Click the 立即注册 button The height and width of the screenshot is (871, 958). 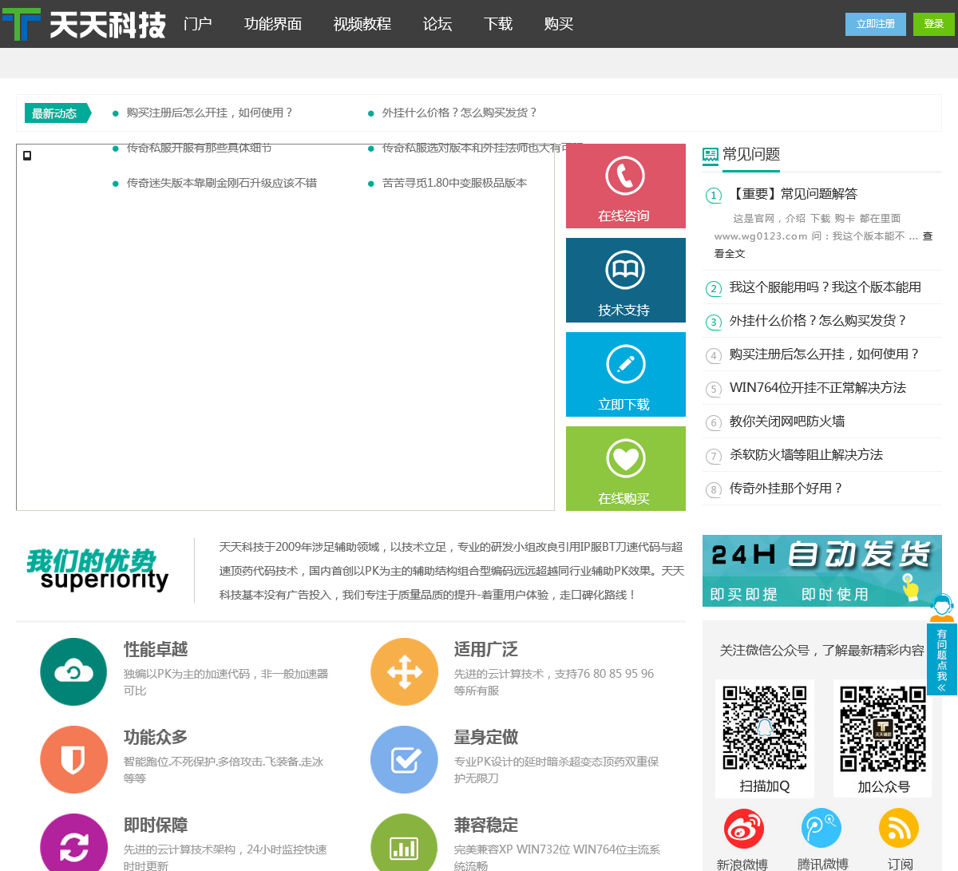coord(876,24)
